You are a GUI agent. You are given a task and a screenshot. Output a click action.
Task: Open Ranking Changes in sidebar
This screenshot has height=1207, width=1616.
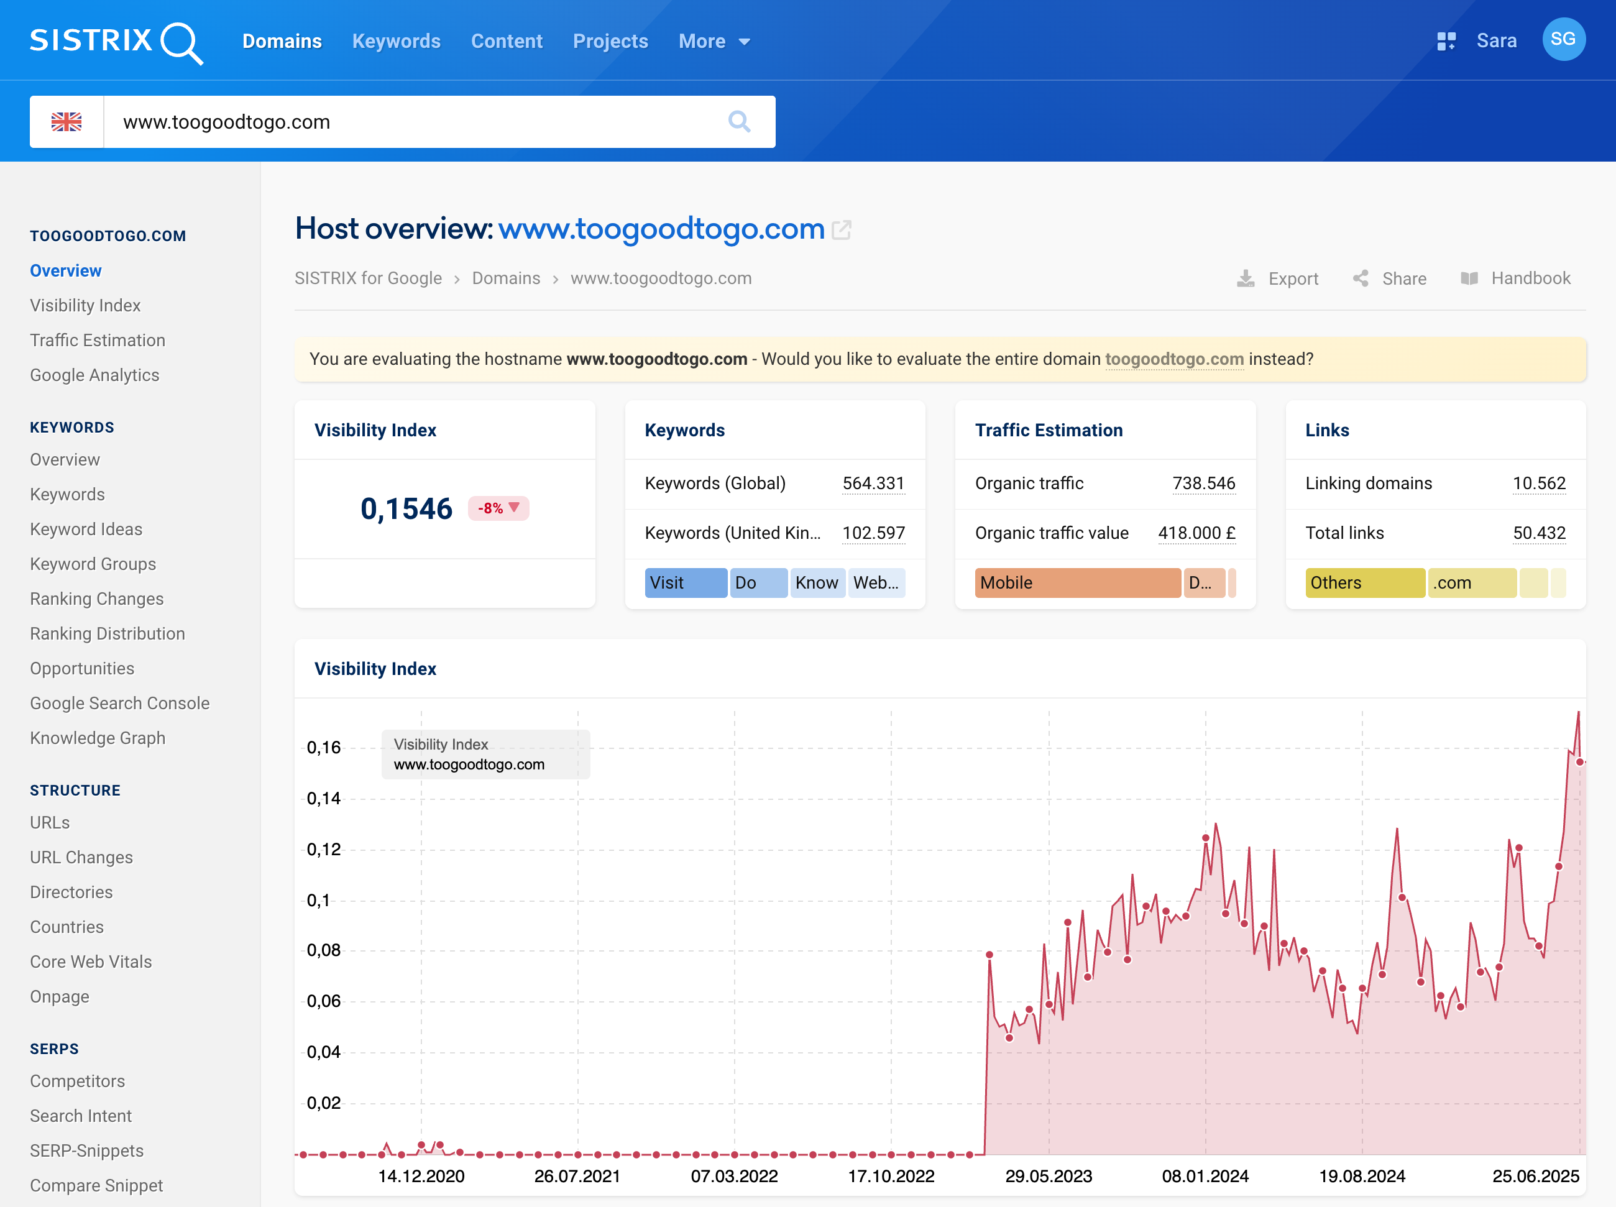(x=97, y=599)
